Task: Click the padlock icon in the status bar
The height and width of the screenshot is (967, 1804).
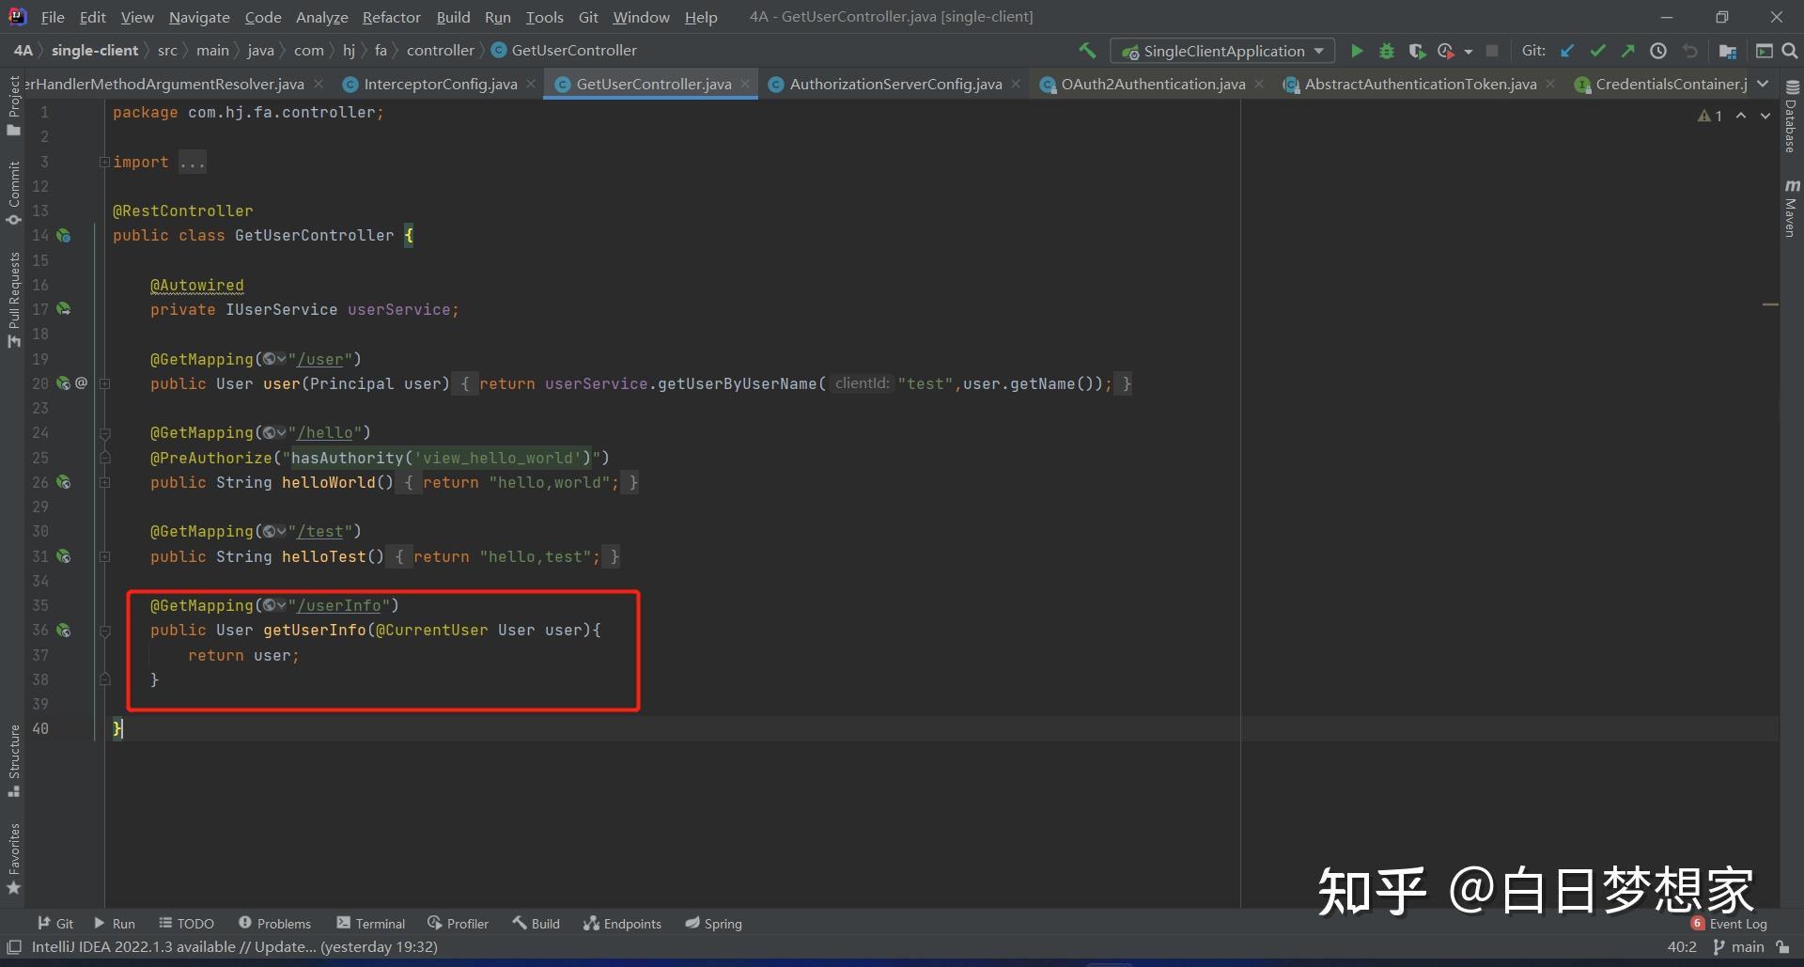Action: pyautogui.click(x=1782, y=947)
